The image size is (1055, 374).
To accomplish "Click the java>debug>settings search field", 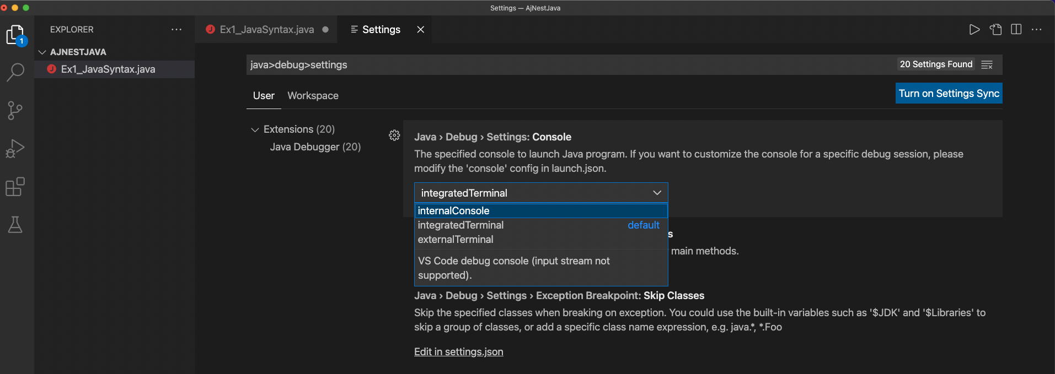I will [x=551, y=65].
